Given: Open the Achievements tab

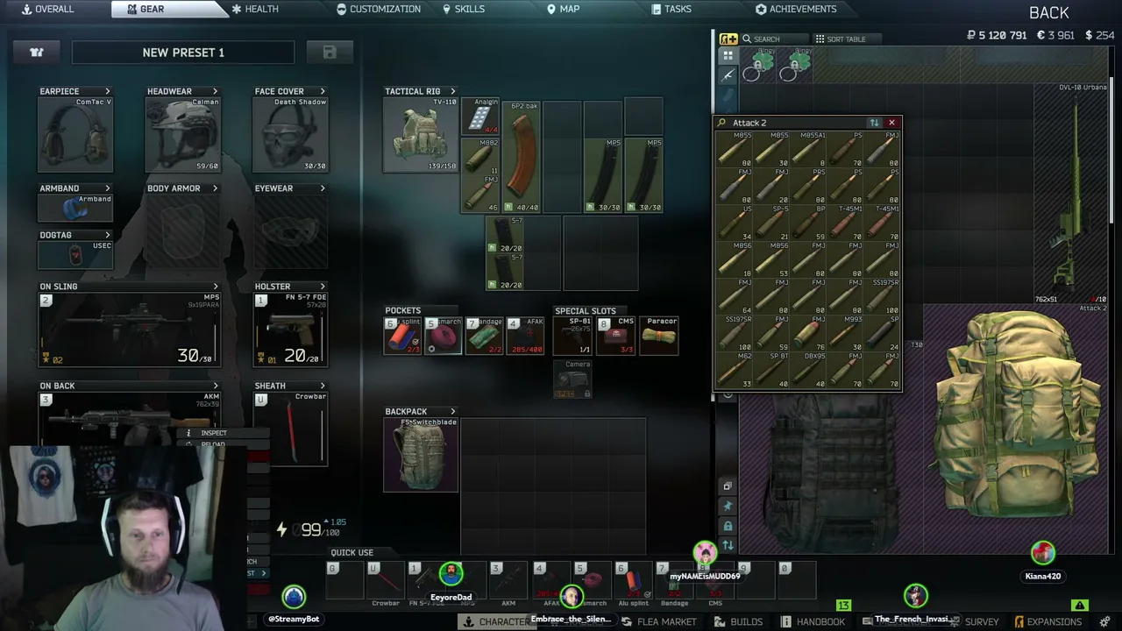Looking at the screenshot, I should (796, 9).
